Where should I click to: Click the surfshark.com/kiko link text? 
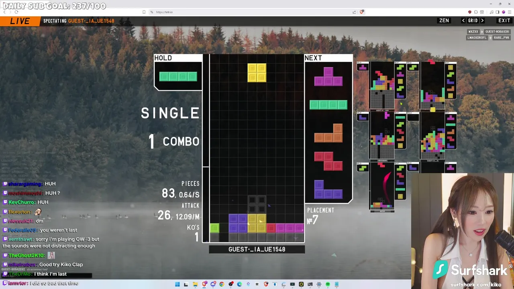coord(476,285)
